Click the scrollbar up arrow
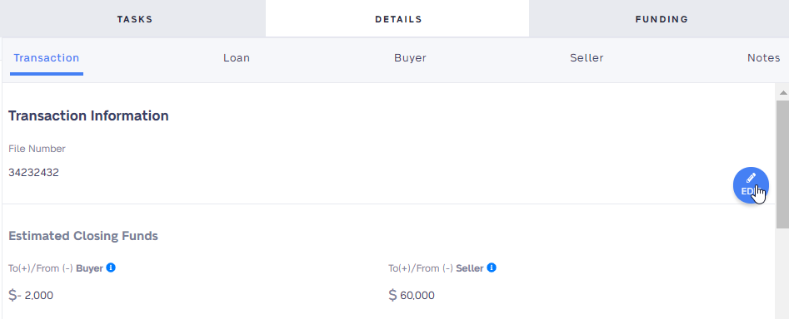789x319 pixels. click(782, 92)
